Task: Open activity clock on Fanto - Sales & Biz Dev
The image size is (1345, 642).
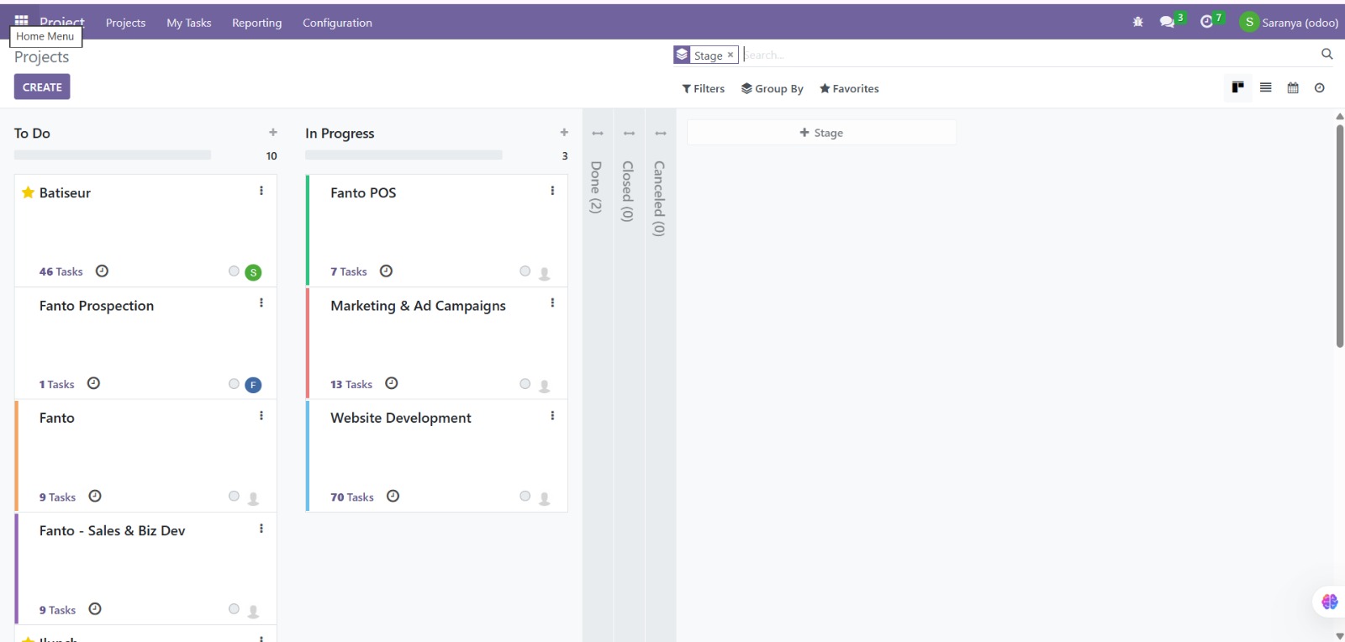Action: pos(95,608)
